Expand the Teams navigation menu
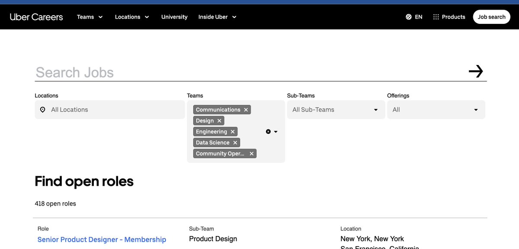 click(90, 17)
